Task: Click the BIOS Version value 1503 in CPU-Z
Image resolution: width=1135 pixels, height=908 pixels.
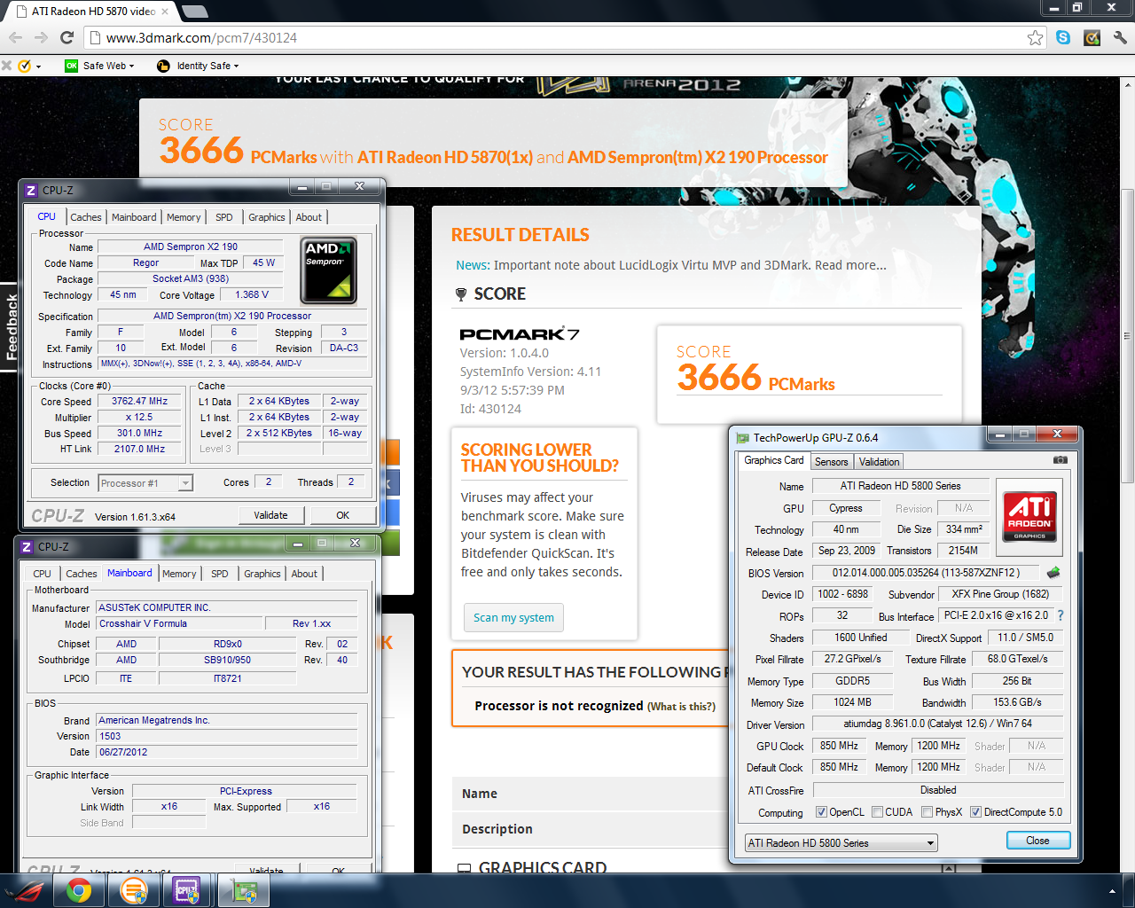Action: 227,736
